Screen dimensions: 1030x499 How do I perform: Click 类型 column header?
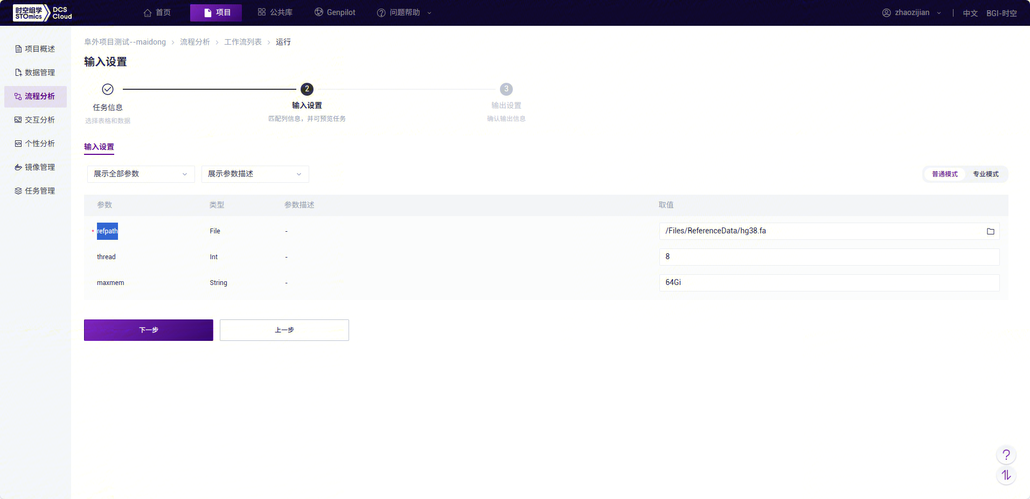tap(217, 205)
